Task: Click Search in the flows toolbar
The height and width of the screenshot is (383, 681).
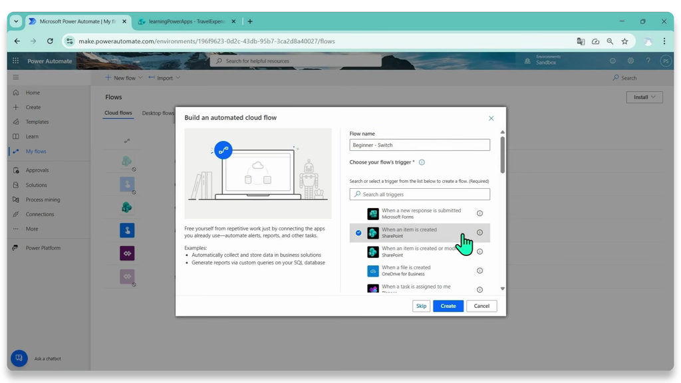Action: click(x=624, y=78)
